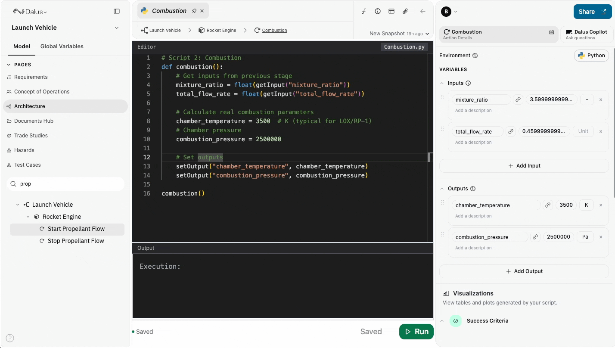The image size is (615, 348).
Task: Remove the mixture_ratio input
Action: click(x=601, y=99)
